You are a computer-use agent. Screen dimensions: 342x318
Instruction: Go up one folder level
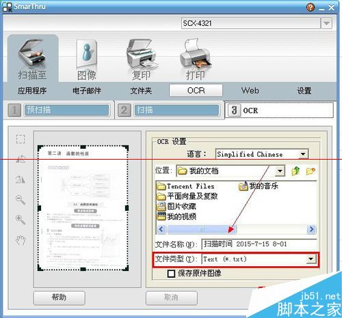coord(295,171)
